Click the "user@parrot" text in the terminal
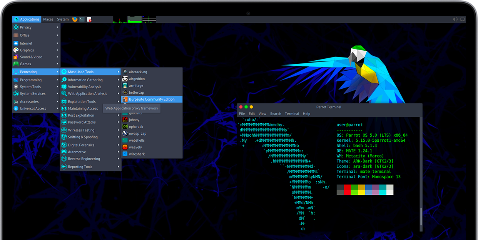Screen dimensions: 478x240 [349, 125]
